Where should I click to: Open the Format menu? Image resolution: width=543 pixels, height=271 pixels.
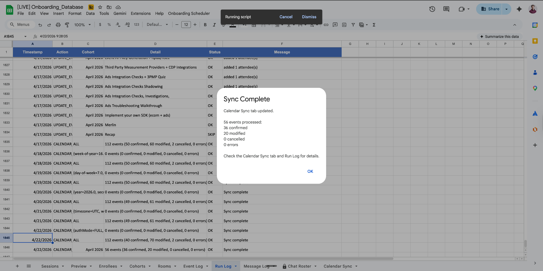click(x=75, y=13)
